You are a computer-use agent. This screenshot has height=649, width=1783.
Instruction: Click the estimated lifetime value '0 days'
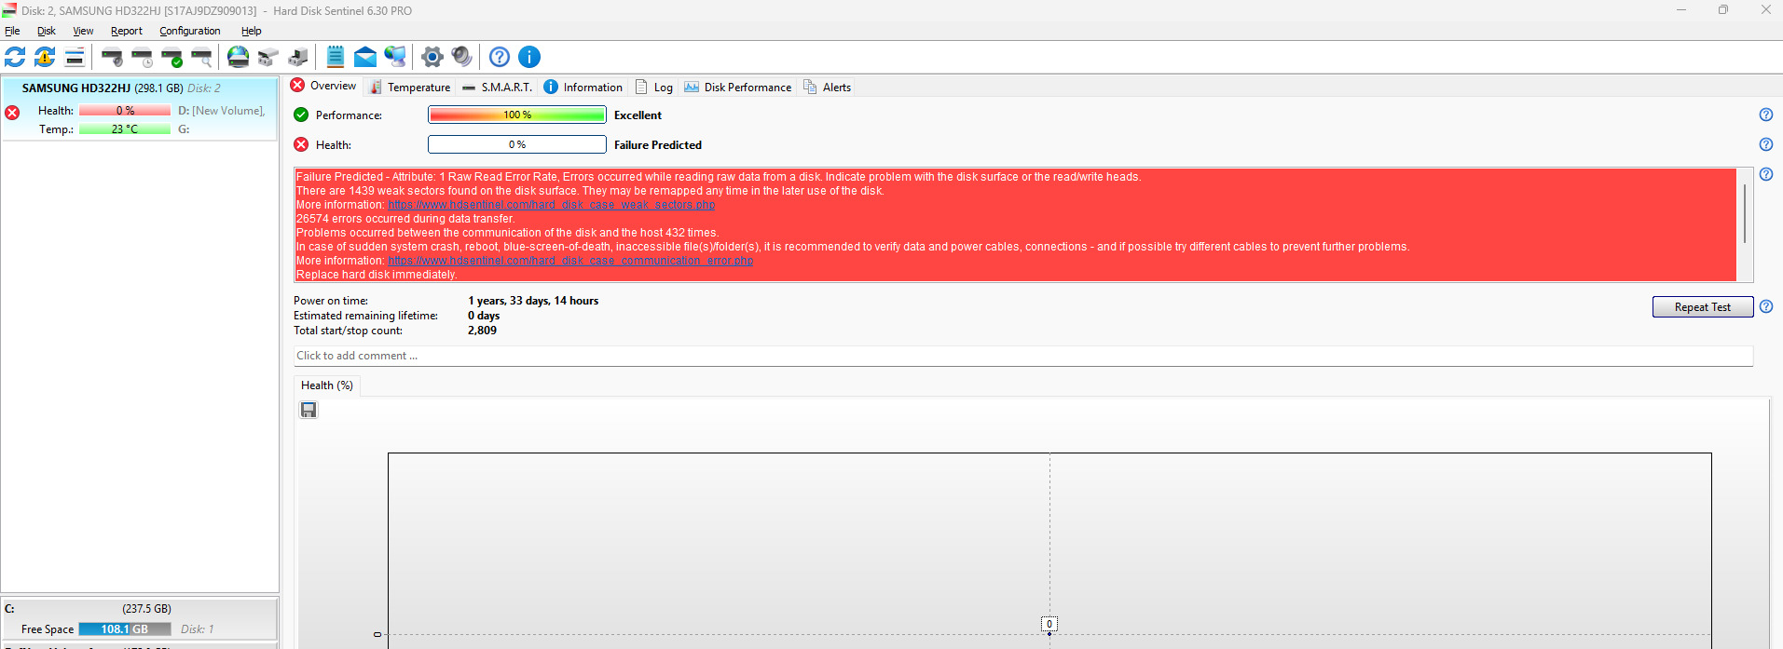pos(484,316)
